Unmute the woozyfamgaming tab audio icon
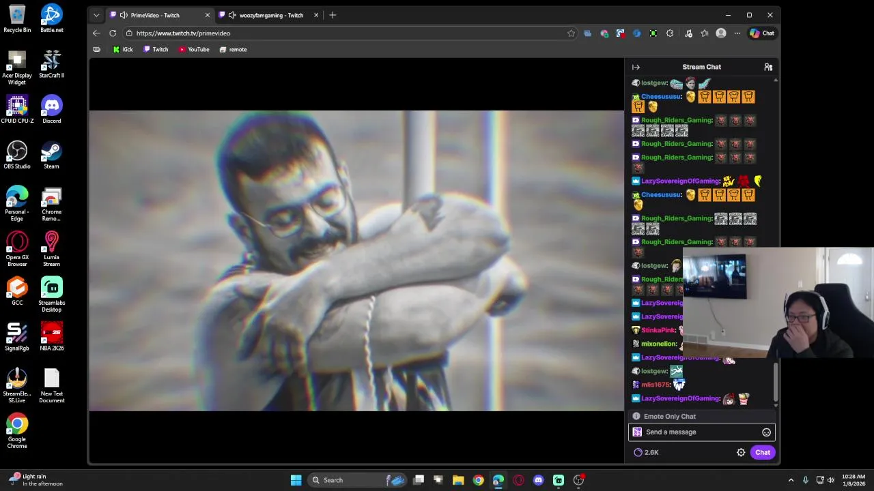 (232, 15)
